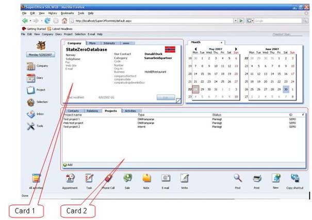Click the green Go arrow beside address bar
Viewport: 312px width, 220px height.
(241, 21)
